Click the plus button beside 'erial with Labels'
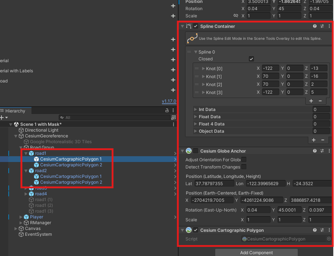This screenshot has height=256, width=334. pyautogui.click(x=173, y=70)
